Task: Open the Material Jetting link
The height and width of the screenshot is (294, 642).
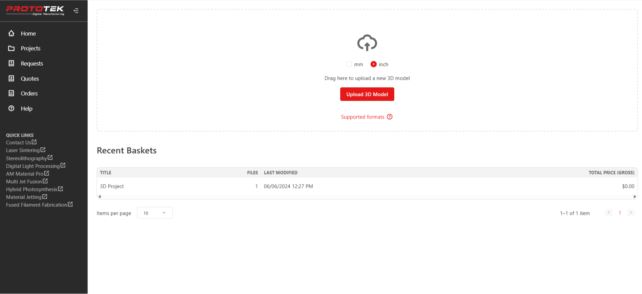Action: [24, 197]
